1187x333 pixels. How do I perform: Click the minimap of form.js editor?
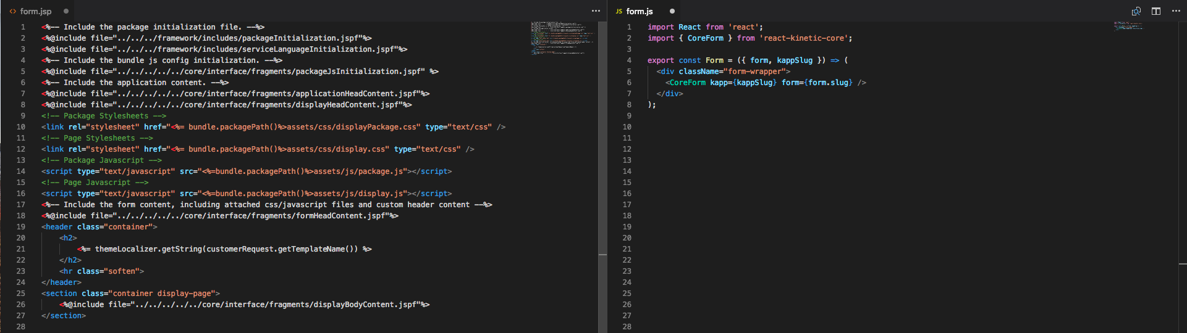coord(1128,25)
